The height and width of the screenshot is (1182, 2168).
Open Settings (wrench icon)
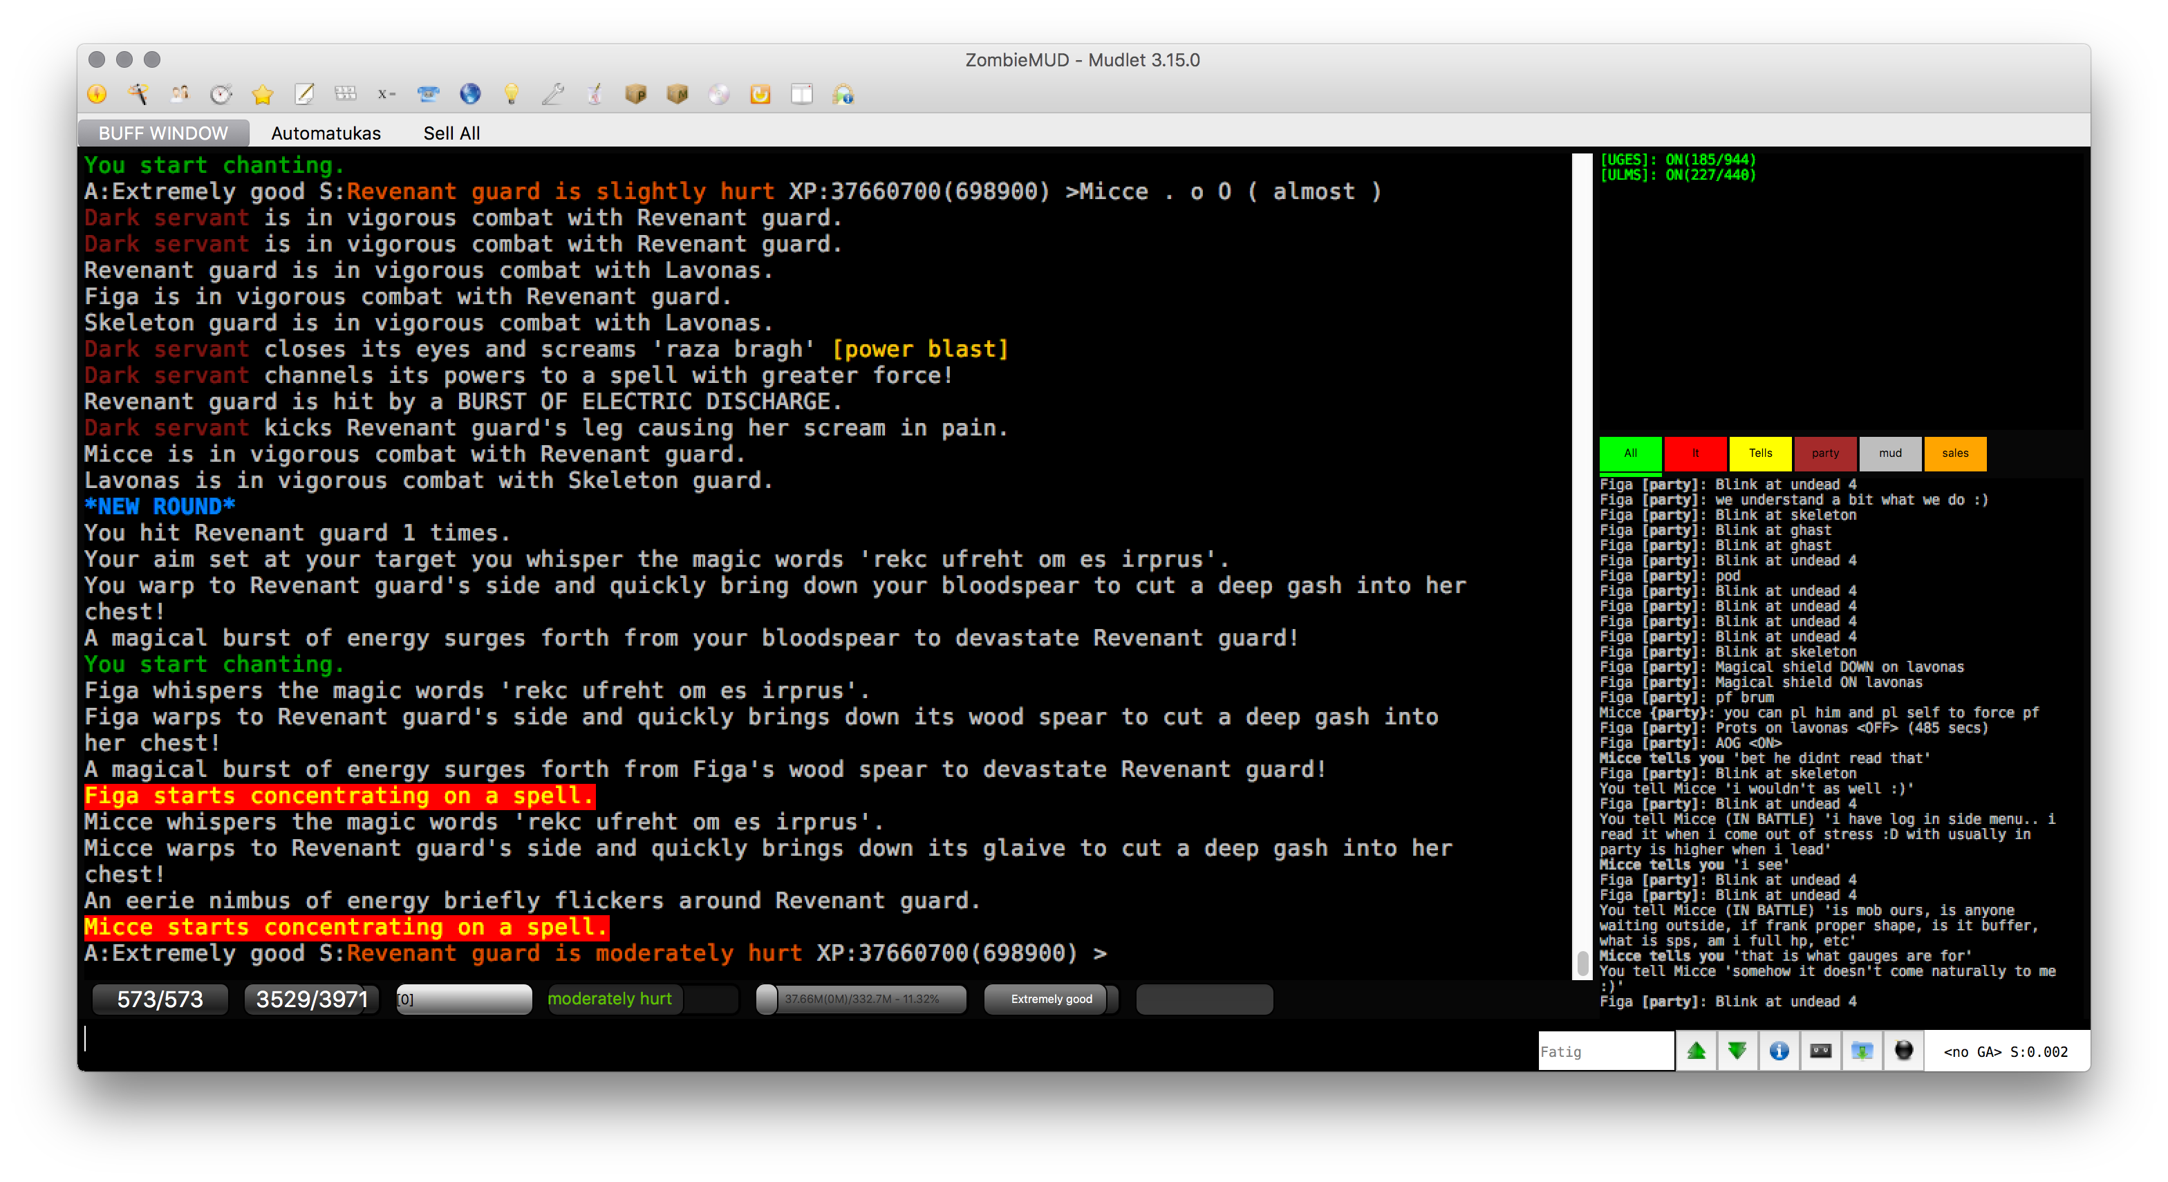(553, 94)
